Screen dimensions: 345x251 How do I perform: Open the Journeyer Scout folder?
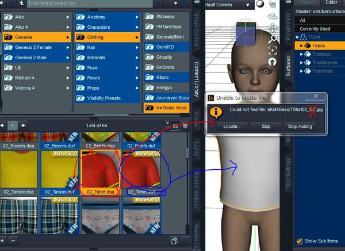click(166, 98)
